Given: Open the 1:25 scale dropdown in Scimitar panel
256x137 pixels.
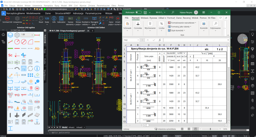Looking at the screenshot, I should pos(32,34).
